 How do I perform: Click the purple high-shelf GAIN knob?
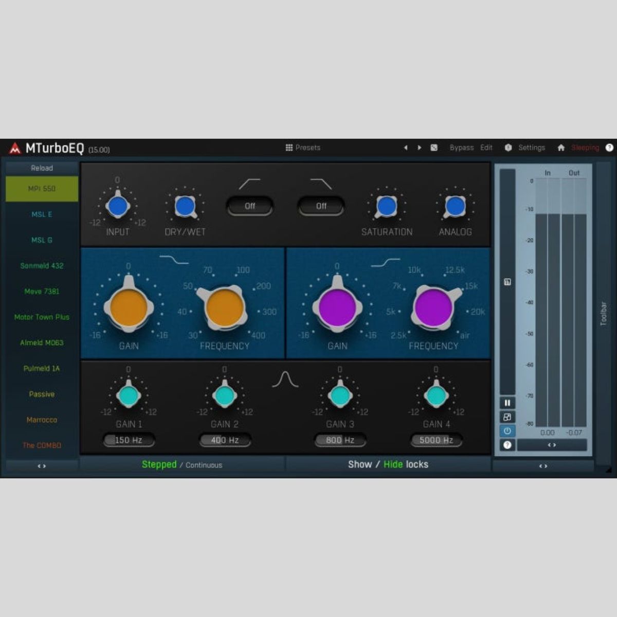(x=337, y=307)
